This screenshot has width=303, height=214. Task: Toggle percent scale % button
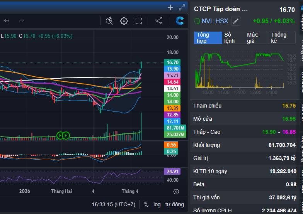coord(146,204)
